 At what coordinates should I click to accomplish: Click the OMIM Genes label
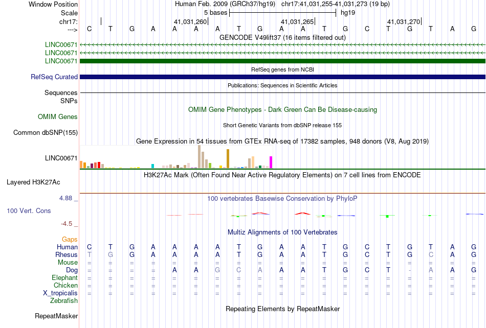tap(57, 116)
